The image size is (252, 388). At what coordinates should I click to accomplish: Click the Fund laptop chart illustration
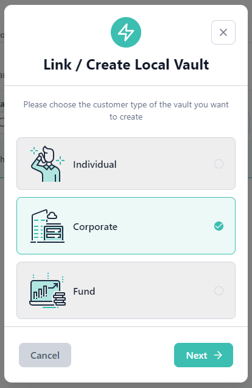pyautogui.click(x=47, y=290)
